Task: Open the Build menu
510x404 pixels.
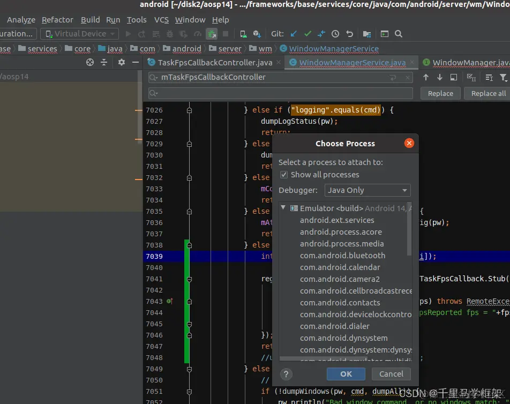Action: tap(90, 20)
